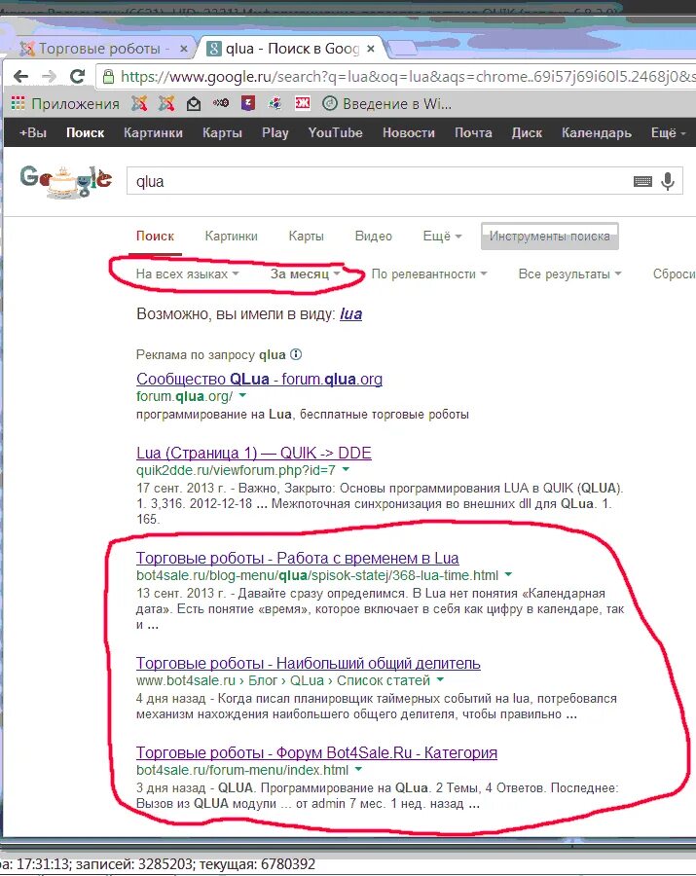696x876 pixels.
Task: Open the Введение в Wi... bookmark
Action: pos(386,104)
